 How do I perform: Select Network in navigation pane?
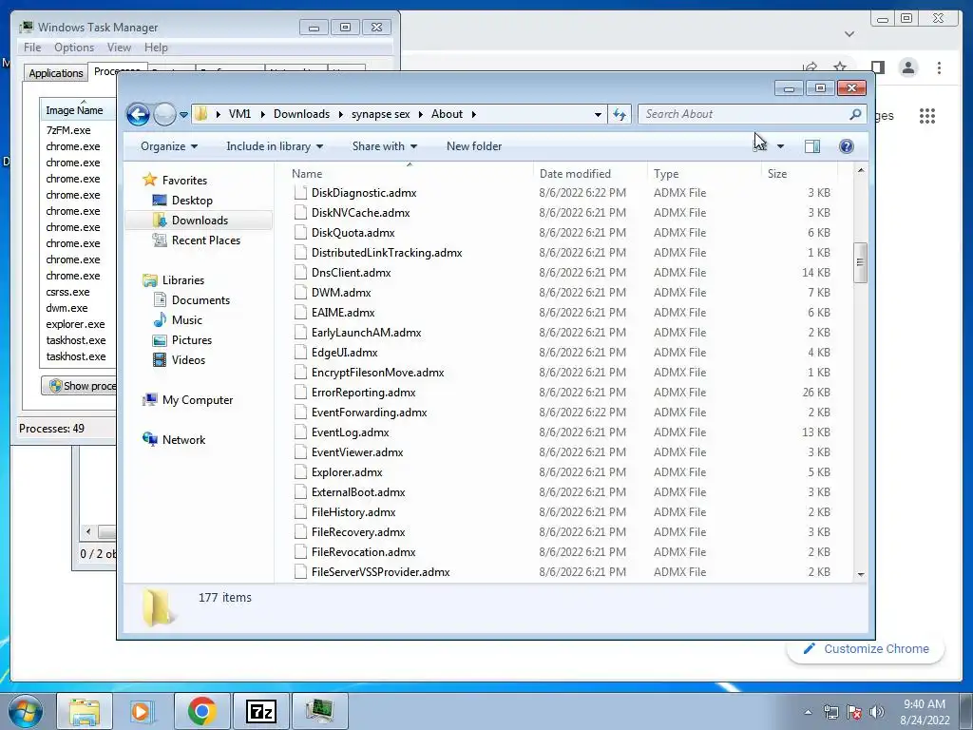[x=183, y=440]
